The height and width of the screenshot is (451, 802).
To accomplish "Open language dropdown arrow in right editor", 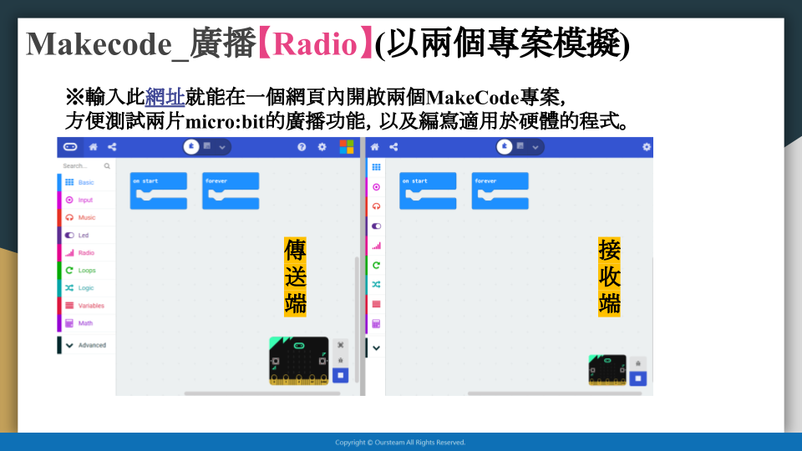I will pyautogui.click(x=536, y=147).
